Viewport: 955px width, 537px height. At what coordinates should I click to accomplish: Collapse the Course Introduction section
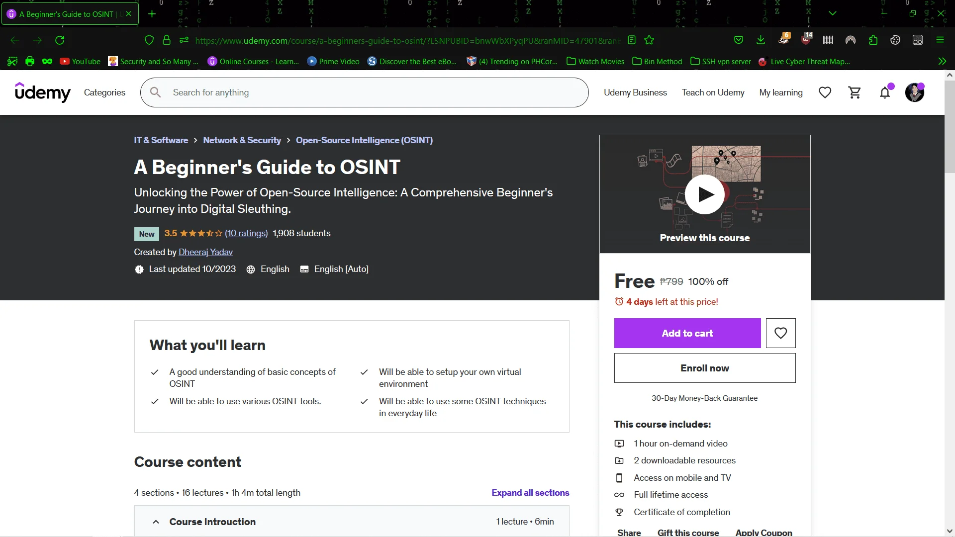coord(156,522)
